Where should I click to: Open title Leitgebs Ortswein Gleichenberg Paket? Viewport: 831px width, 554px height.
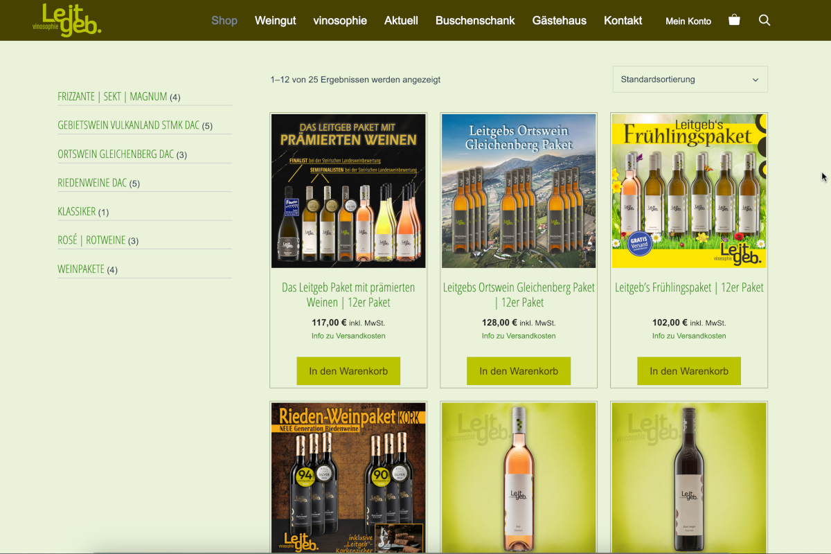click(519, 295)
